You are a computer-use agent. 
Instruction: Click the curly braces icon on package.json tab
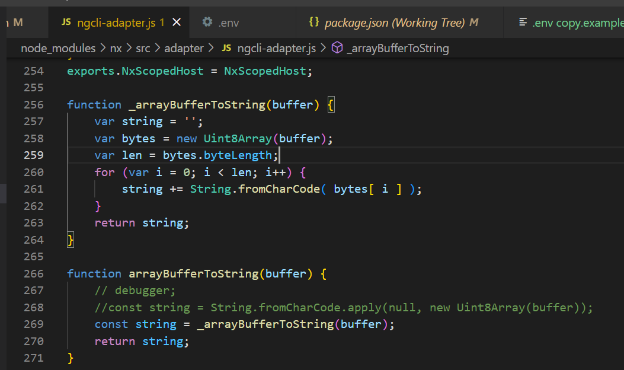coord(315,22)
